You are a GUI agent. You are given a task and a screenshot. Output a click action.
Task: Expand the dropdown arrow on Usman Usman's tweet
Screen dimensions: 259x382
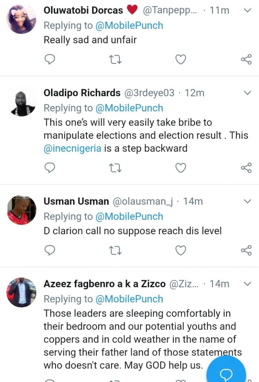click(x=247, y=201)
